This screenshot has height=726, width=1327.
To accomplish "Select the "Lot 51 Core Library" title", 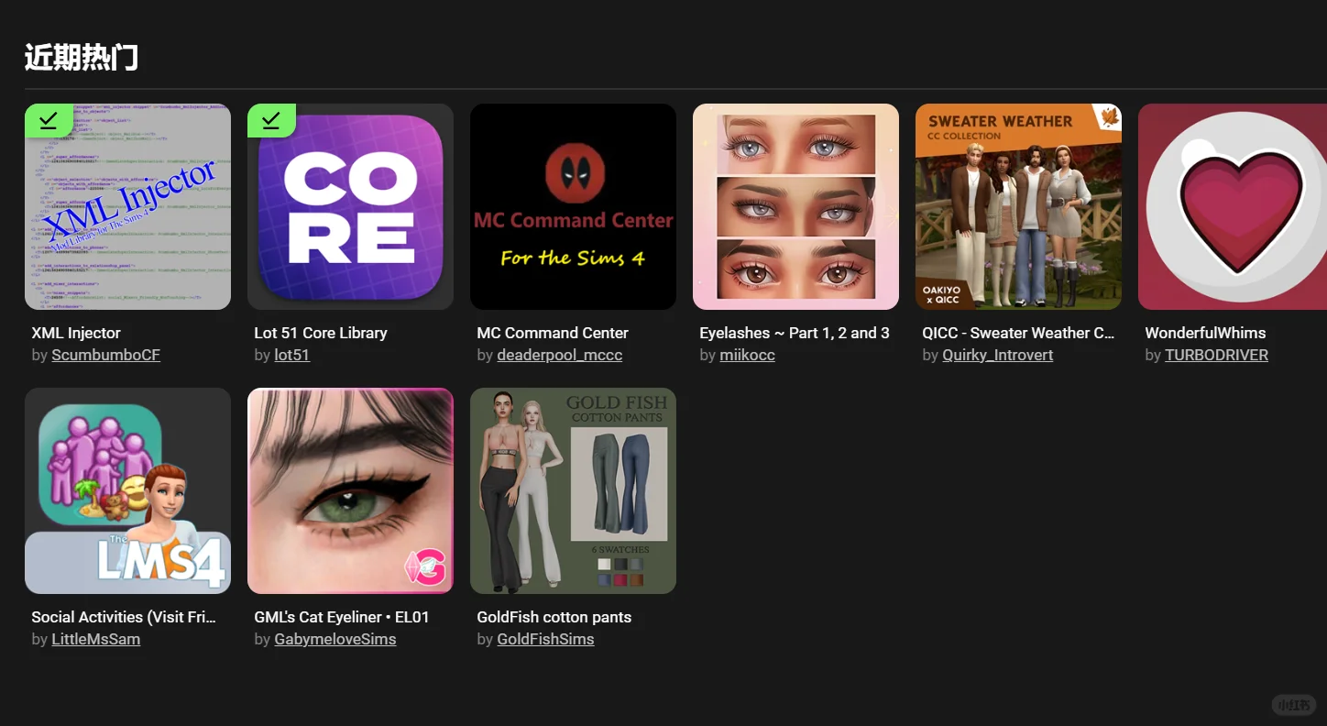I will (x=321, y=333).
